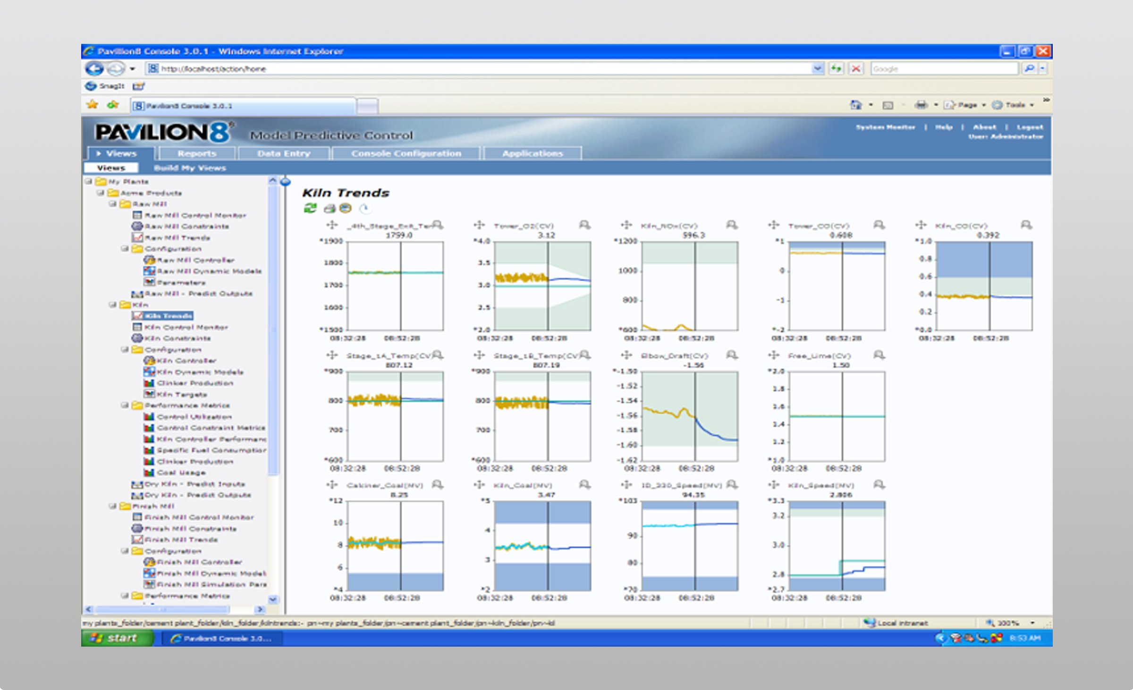Open the address bar history dropdown arrow

coord(818,69)
